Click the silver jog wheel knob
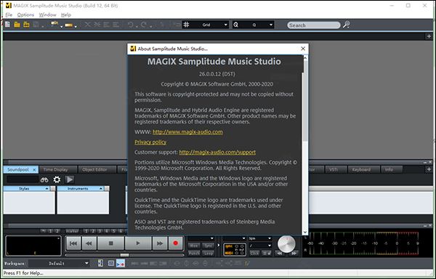This screenshot has height=279, width=436. pyautogui.click(x=286, y=244)
